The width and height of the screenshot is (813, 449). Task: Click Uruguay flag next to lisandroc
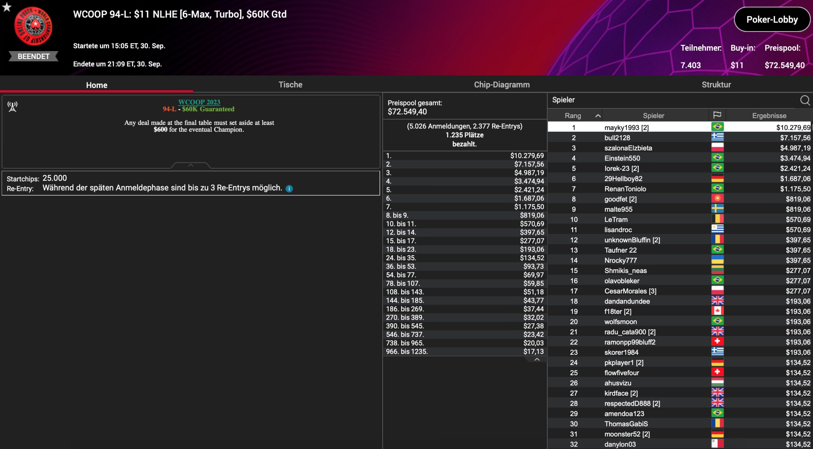point(717,229)
